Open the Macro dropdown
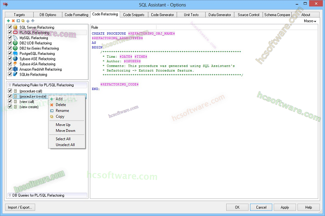Viewport: 325px width, 216px height. (x=310, y=21)
